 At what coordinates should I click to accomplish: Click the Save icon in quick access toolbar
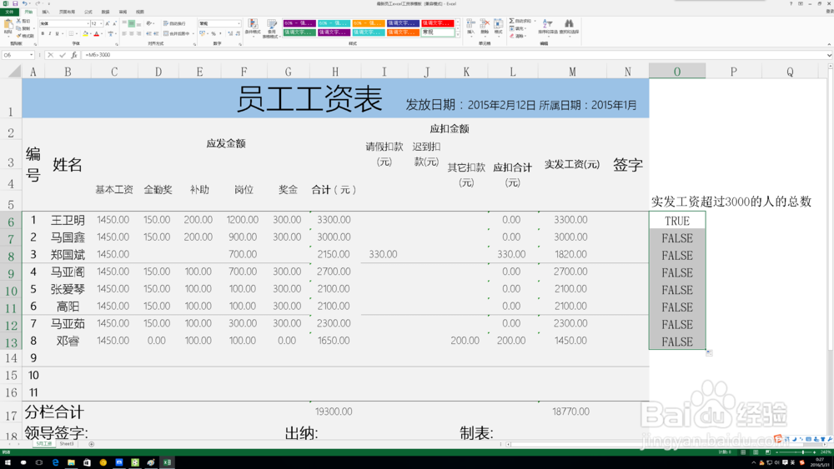pyautogui.click(x=15, y=3)
